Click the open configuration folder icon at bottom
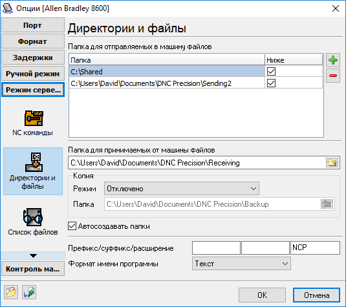The width and height of the screenshot is (346, 307). point(11,292)
